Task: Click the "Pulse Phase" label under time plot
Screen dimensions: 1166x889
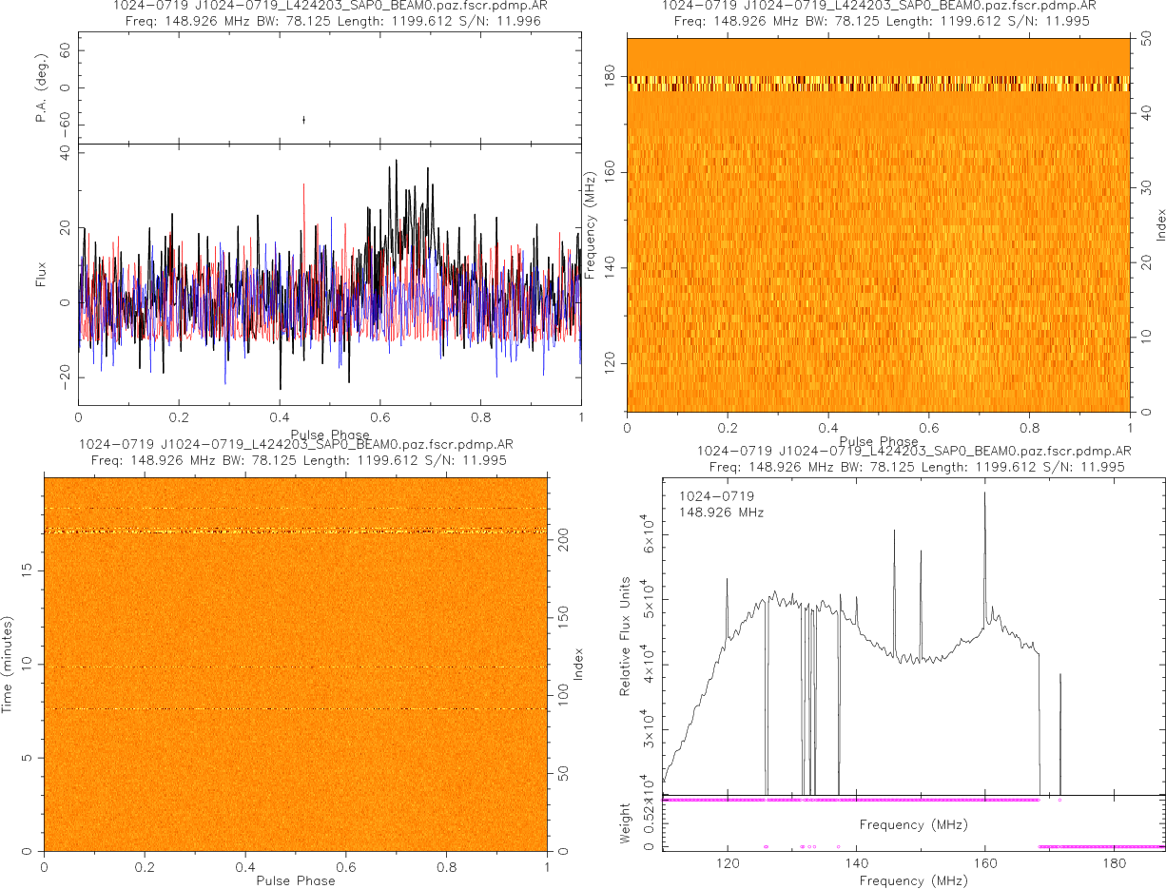Action: coord(295,880)
